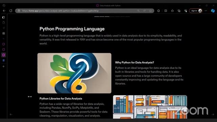Click the Sign in profile button
The height and width of the screenshot is (122, 217).
pos(196,11)
